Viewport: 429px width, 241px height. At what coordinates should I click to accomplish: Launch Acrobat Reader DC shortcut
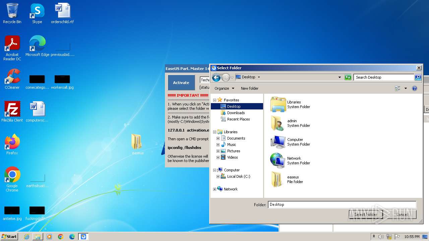(x=12, y=48)
